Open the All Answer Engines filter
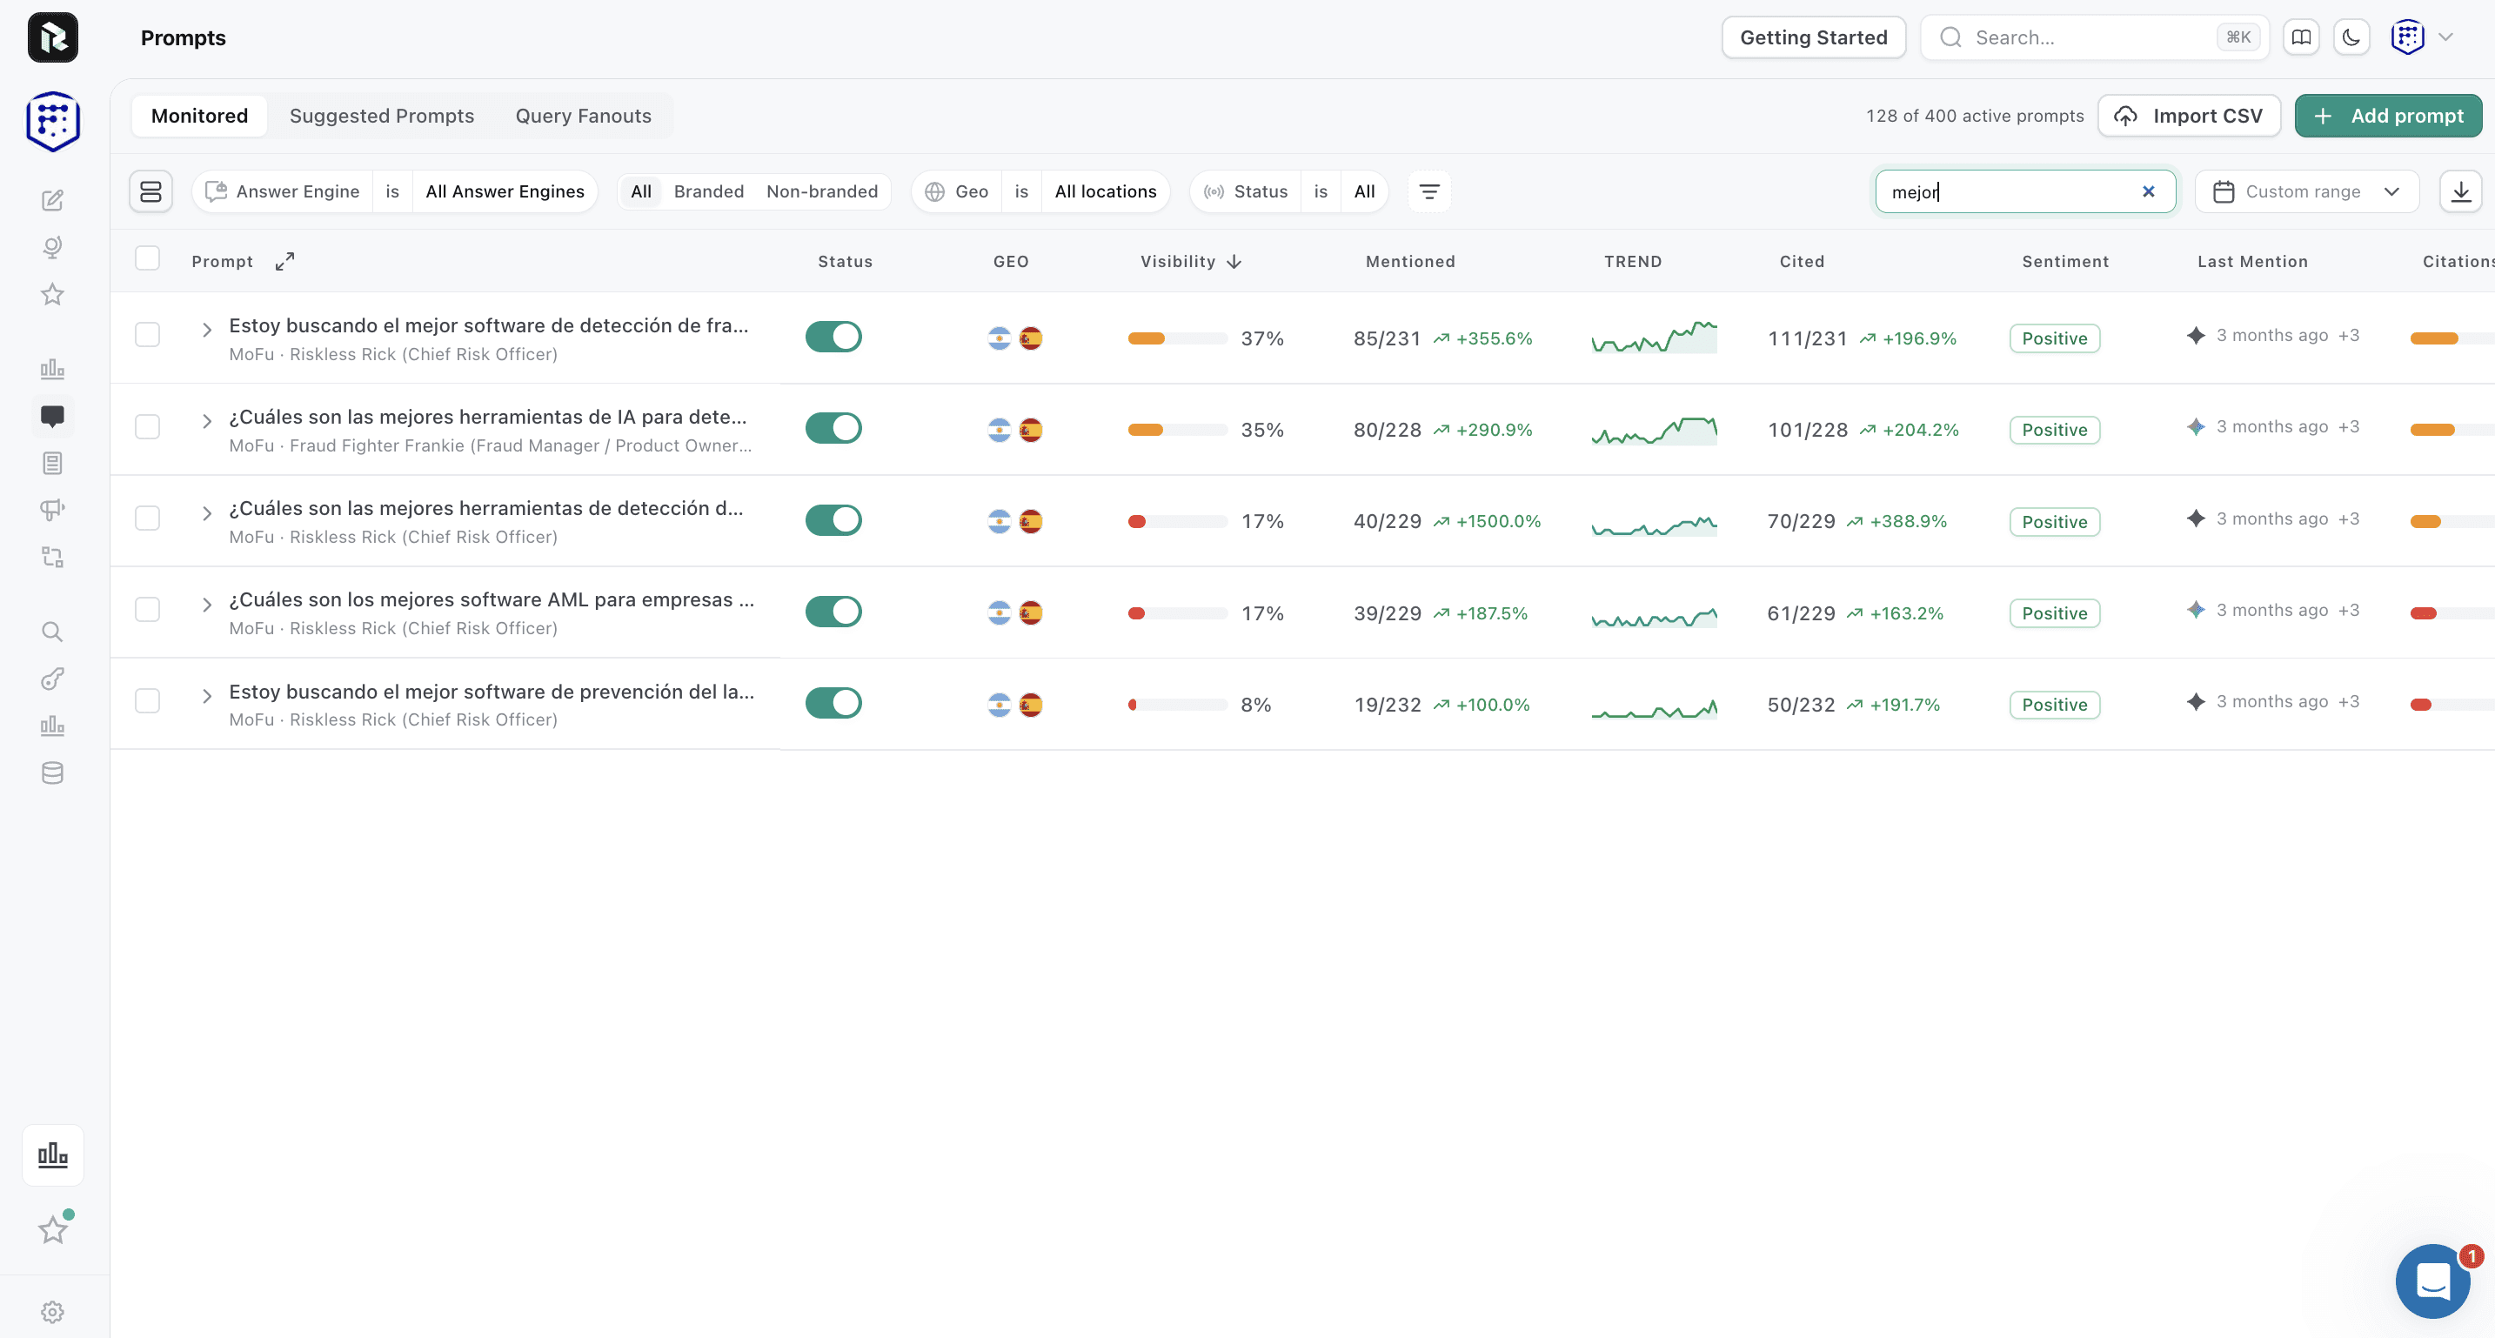This screenshot has width=2495, height=1338. tap(505, 192)
